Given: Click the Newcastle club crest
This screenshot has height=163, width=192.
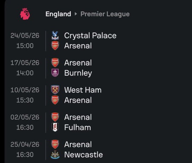Looking at the screenshot, I should click(55, 155).
